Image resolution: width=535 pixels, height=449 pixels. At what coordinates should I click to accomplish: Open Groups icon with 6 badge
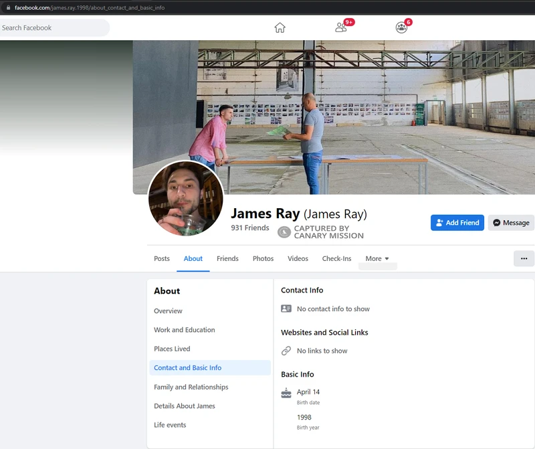[x=401, y=27]
